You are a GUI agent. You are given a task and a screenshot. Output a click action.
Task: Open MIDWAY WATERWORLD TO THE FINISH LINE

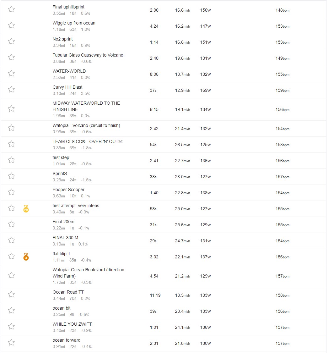coord(86,106)
